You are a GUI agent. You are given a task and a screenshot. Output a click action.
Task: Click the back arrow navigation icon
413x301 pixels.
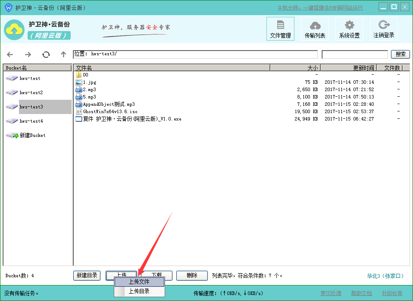point(10,54)
